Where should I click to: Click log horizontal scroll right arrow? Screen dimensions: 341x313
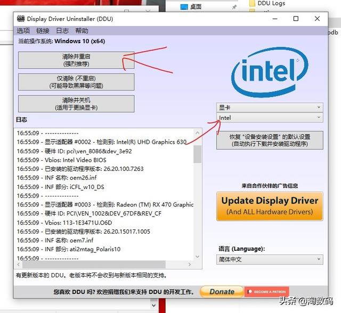point(190,265)
